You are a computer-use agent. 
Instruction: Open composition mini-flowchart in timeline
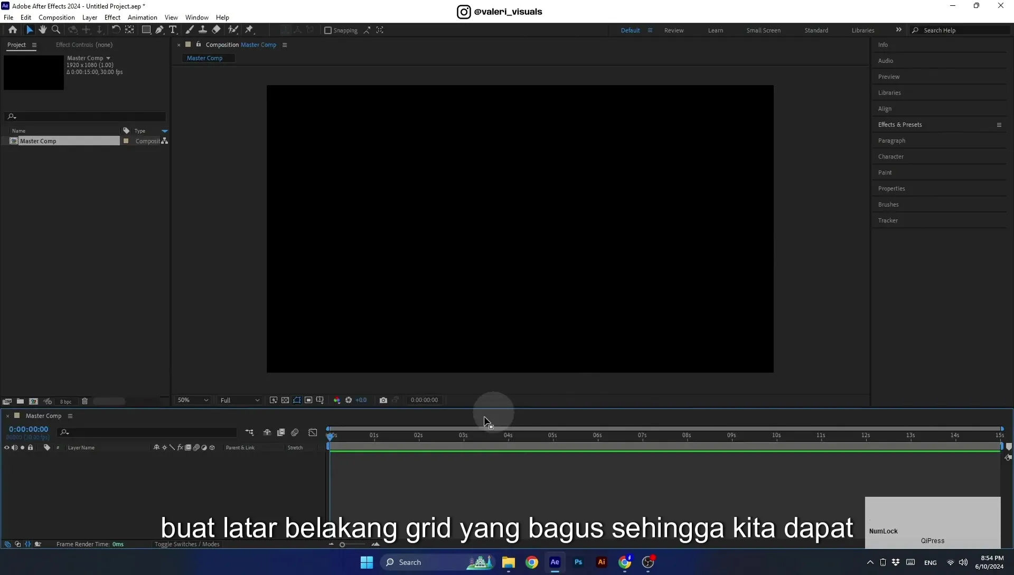[249, 432]
